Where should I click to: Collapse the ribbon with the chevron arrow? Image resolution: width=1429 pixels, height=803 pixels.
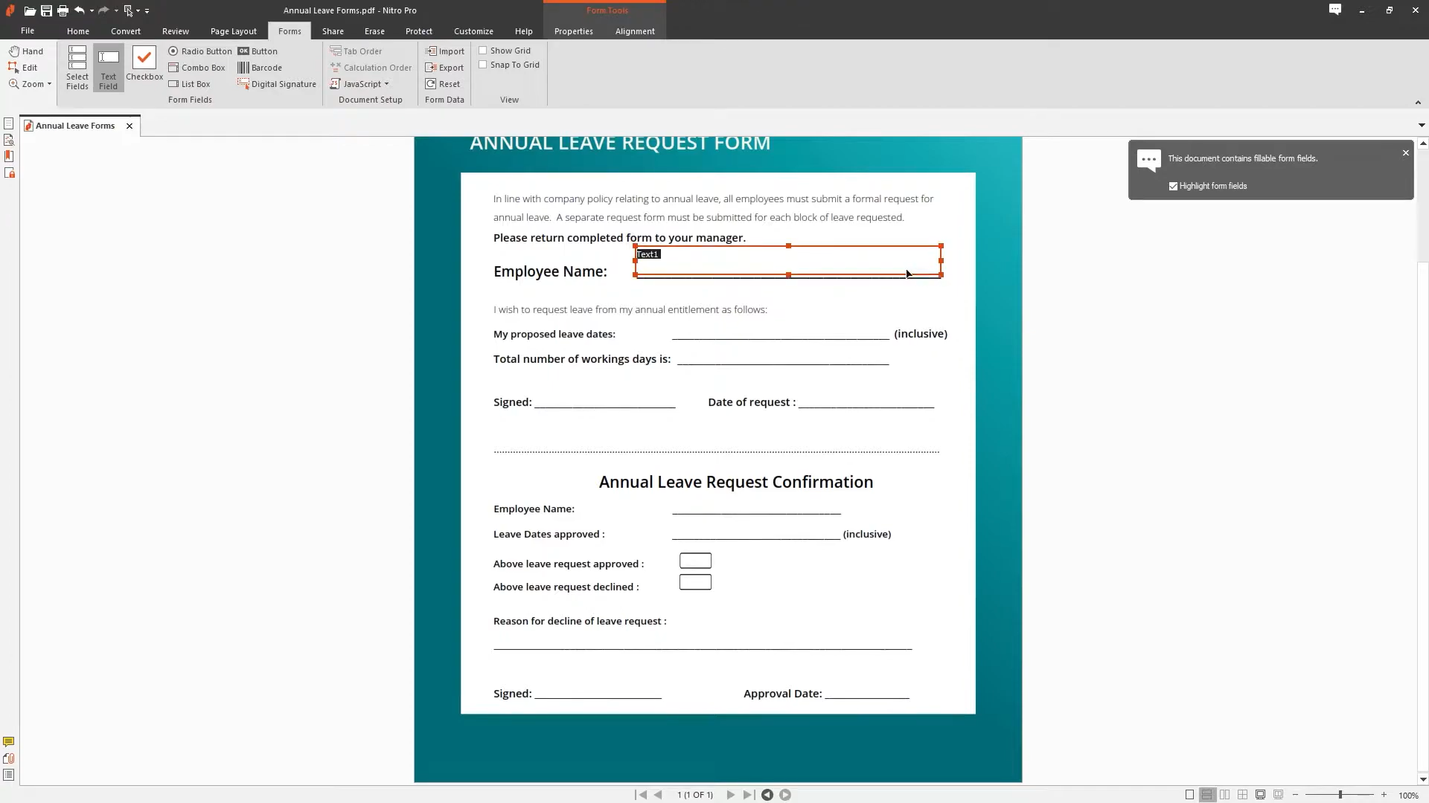(1418, 103)
